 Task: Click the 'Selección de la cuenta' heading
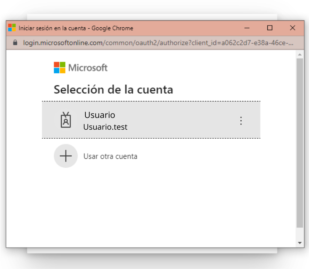pyautogui.click(x=113, y=90)
